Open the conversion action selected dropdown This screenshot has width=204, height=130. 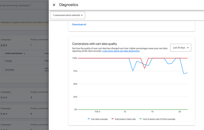point(68,15)
